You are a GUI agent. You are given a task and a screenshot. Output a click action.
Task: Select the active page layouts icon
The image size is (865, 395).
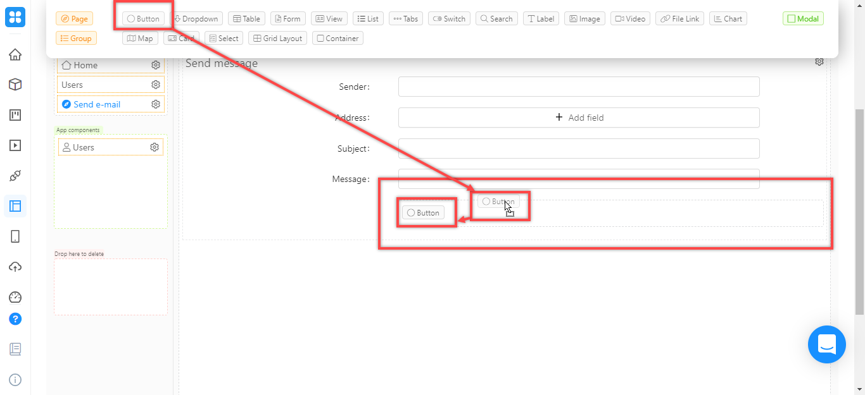pos(15,205)
